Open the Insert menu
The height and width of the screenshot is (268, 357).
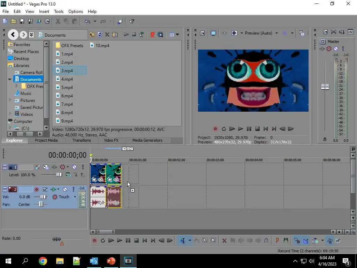click(44, 12)
